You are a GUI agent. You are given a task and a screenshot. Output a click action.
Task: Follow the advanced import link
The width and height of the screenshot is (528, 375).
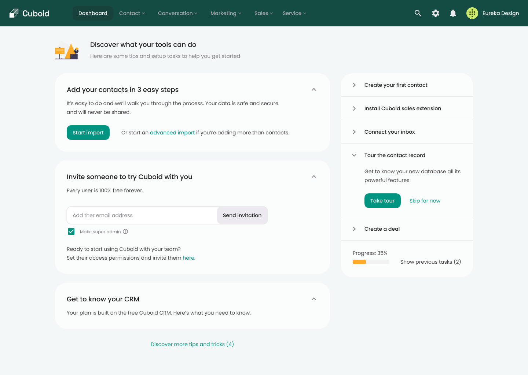[172, 133]
